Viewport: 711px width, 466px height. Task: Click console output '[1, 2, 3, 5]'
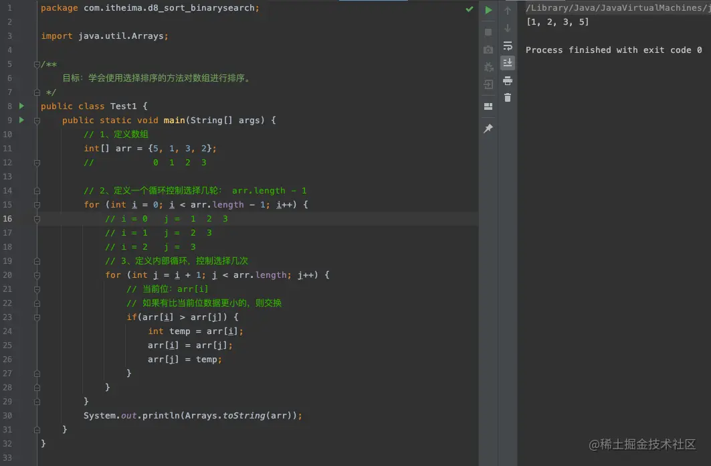[557, 22]
